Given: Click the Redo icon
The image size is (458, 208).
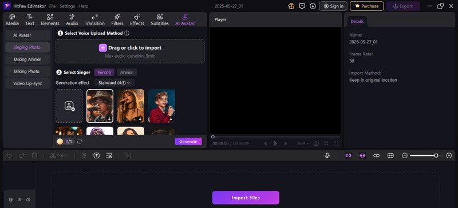Looking at the screenshot, I should [22, 155].
